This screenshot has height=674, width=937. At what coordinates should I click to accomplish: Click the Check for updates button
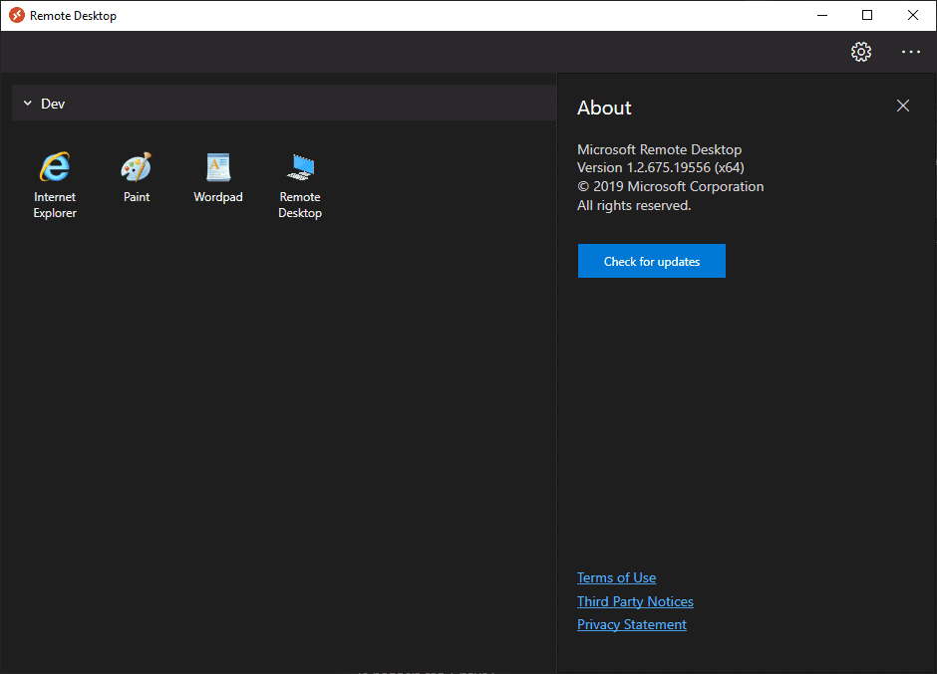click(652, 261)
